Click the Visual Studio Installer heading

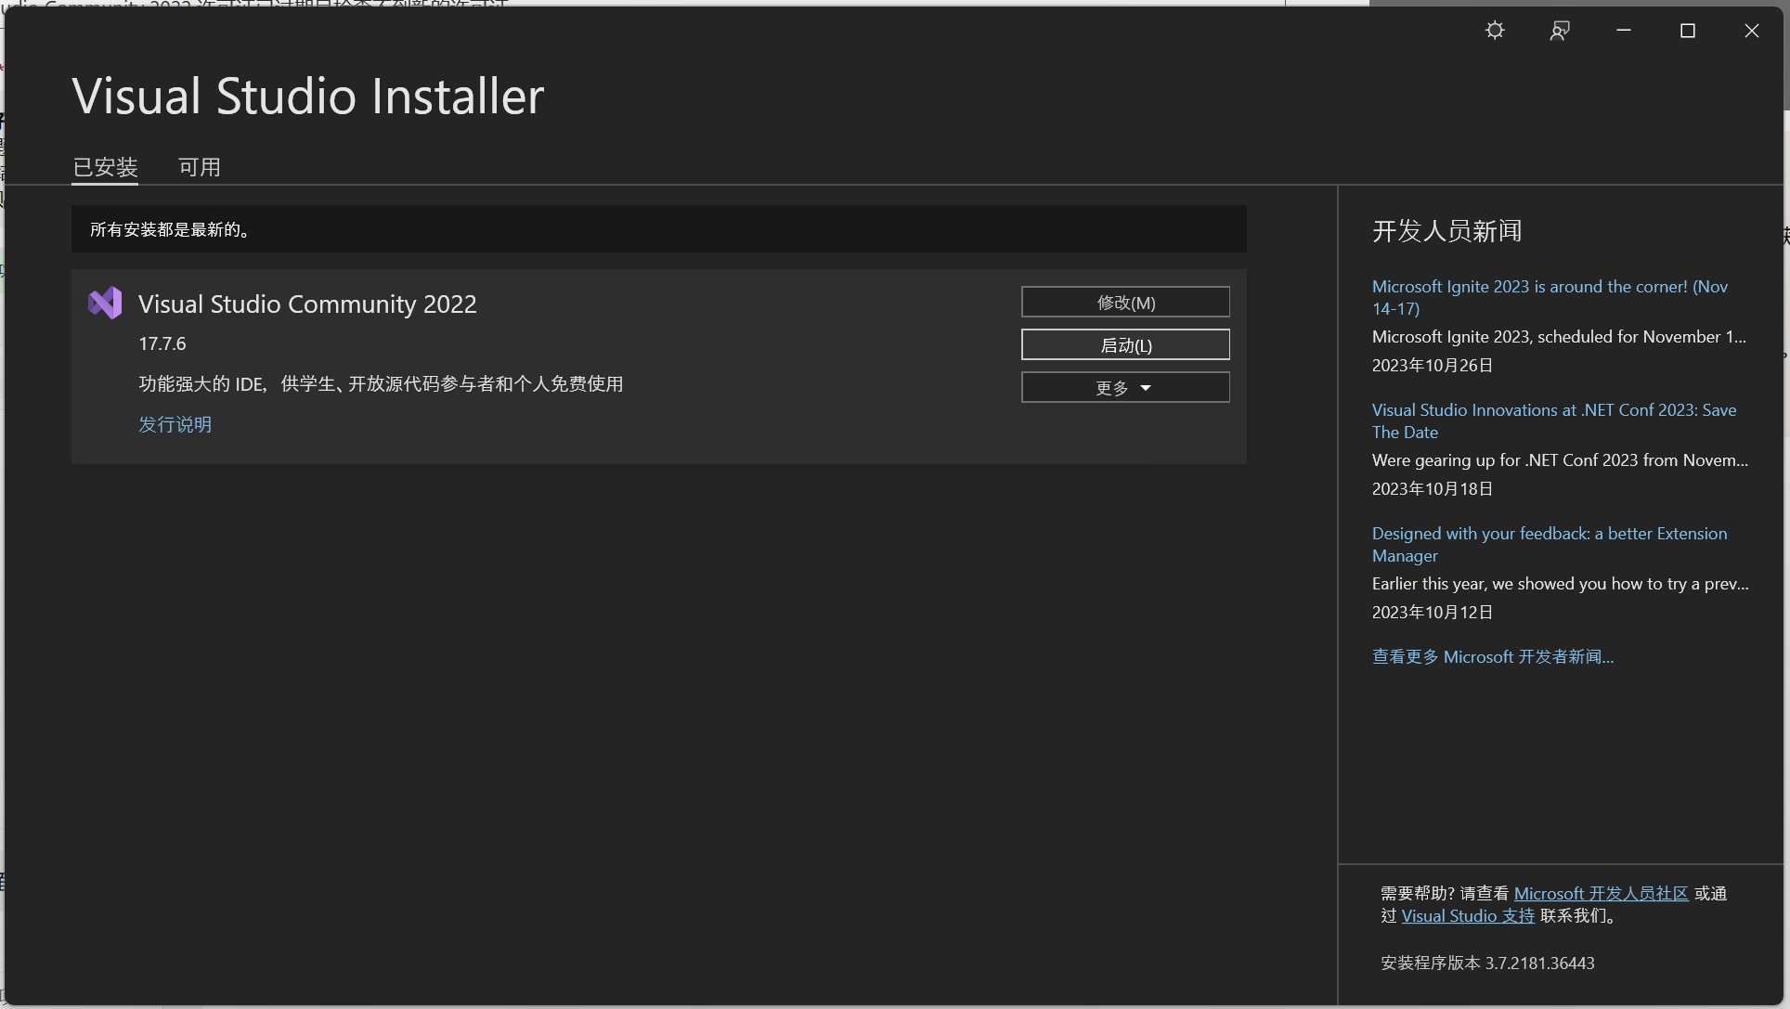point(308,96)
